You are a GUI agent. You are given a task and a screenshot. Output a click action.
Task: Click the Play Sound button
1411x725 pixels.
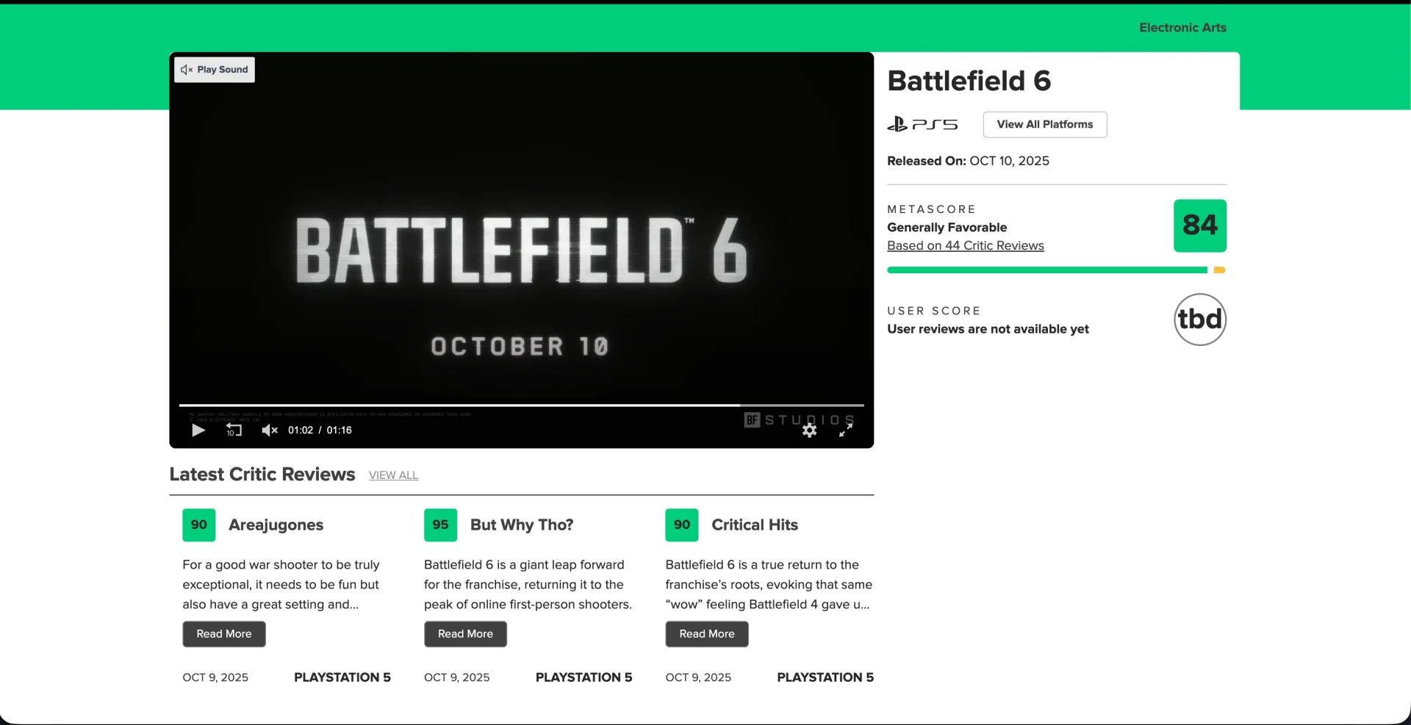(215, 70)
